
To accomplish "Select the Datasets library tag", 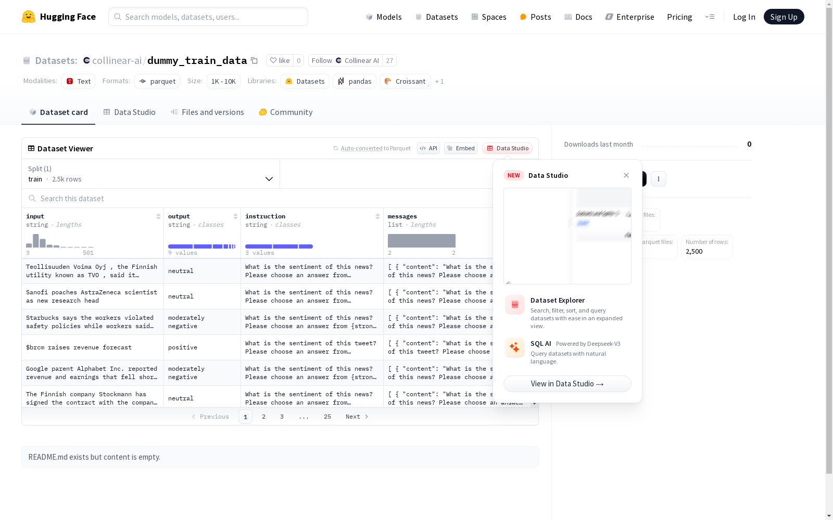I will tap(305, 81).
